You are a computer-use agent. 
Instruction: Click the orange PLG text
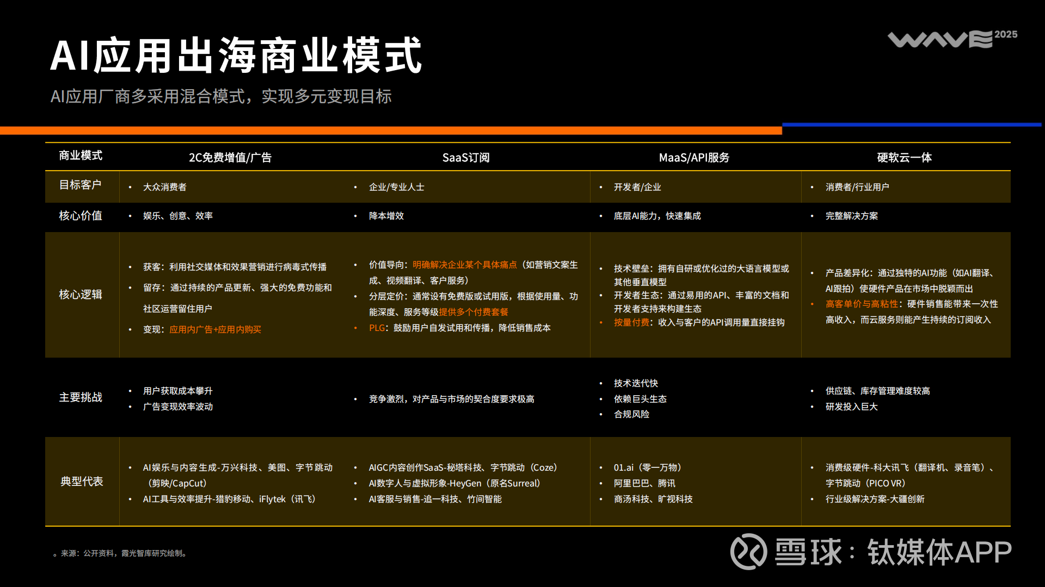(377, 328)
